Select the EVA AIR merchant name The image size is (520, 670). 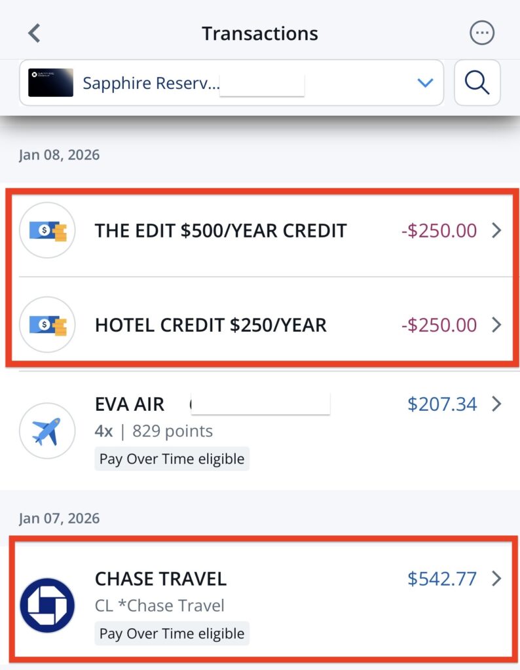(130, 404)
